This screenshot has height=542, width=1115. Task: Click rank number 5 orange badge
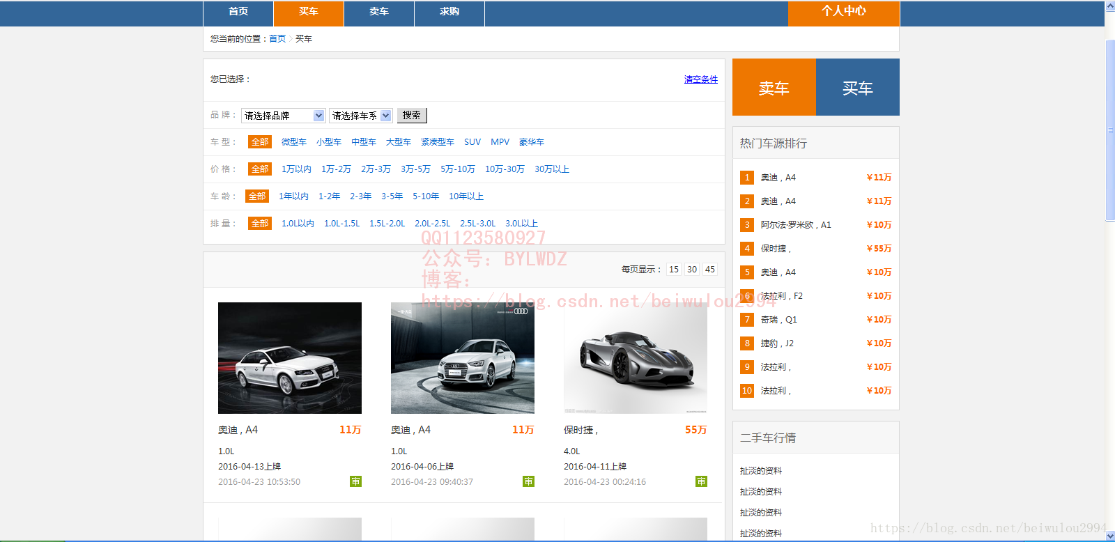pos(747,272)
